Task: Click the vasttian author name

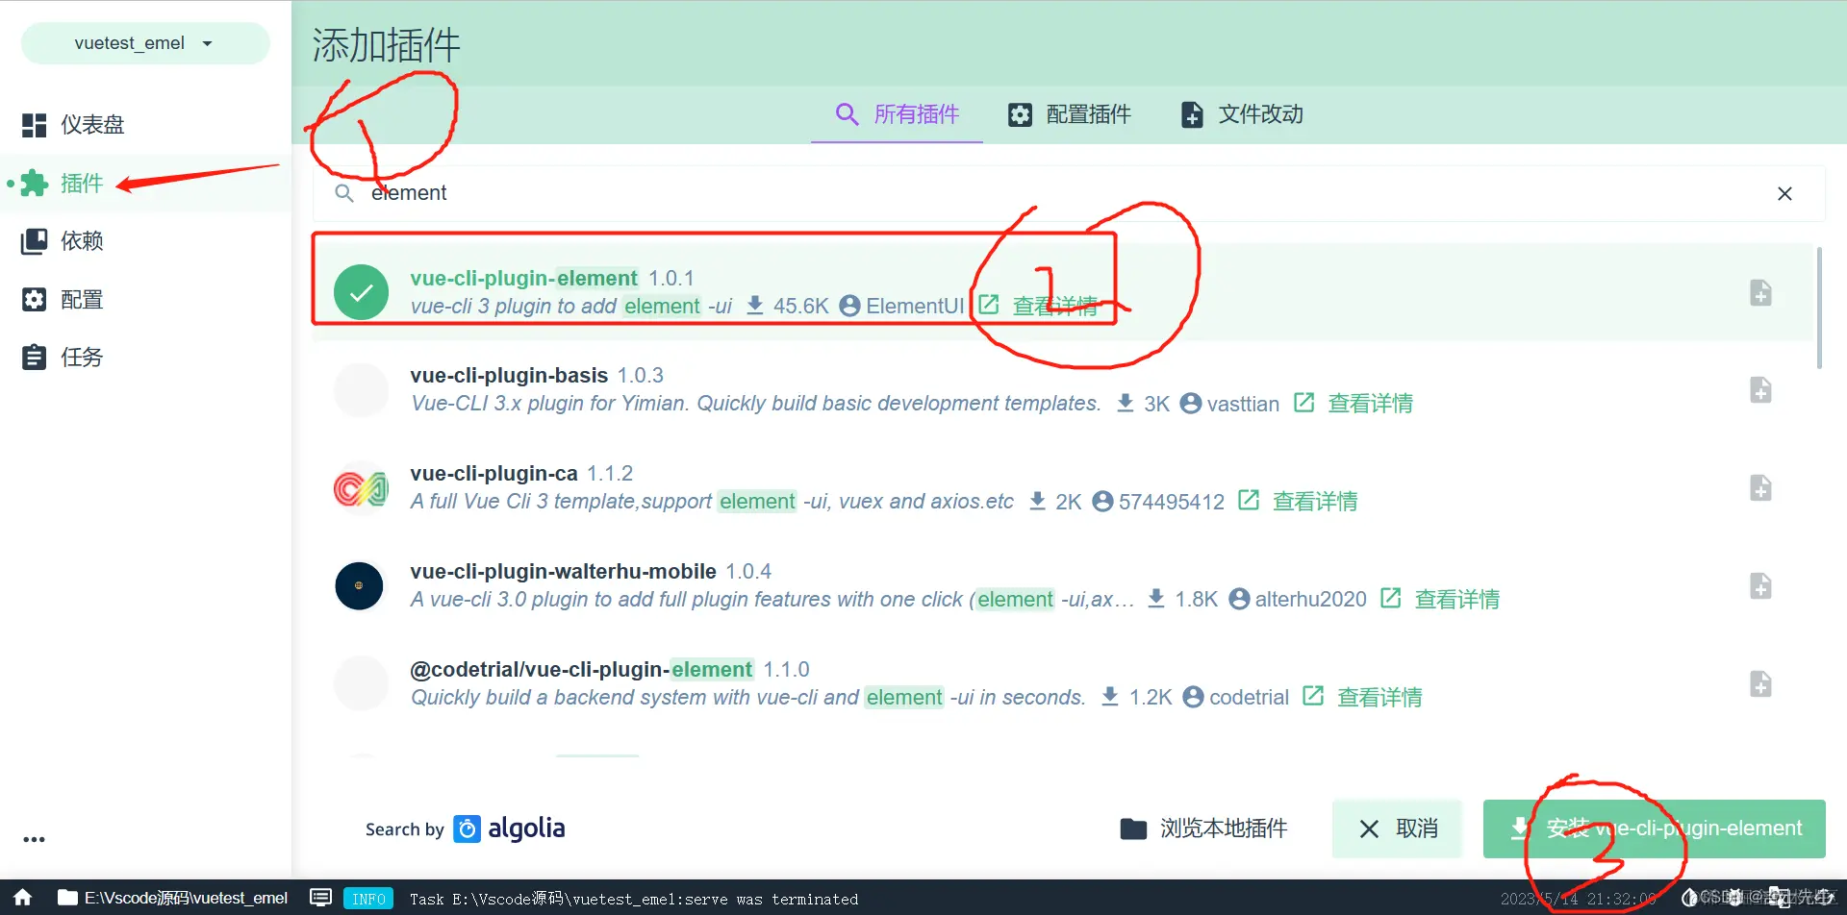Action: click(x=1243, y=405)
